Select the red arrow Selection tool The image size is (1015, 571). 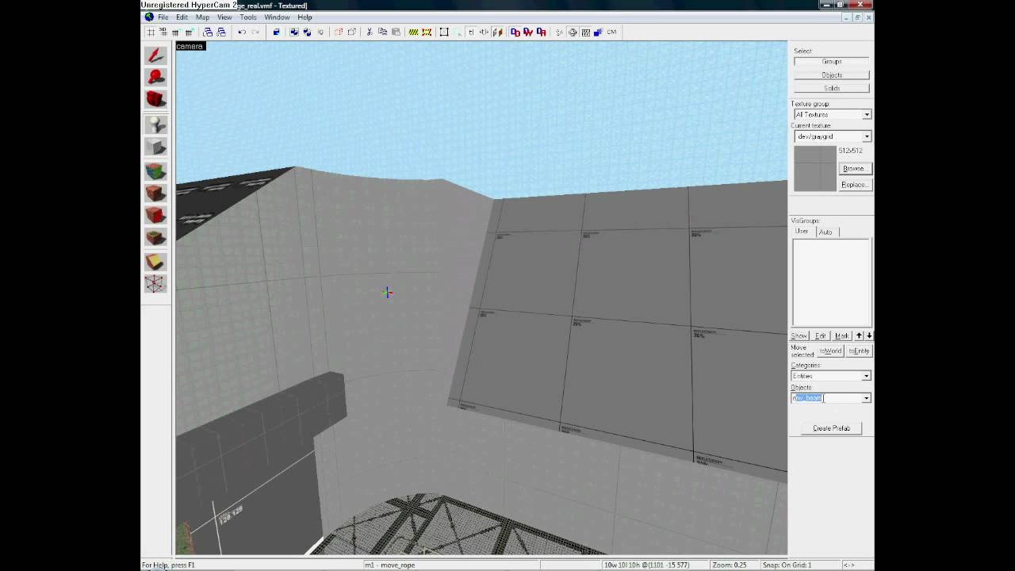[155, 55]
